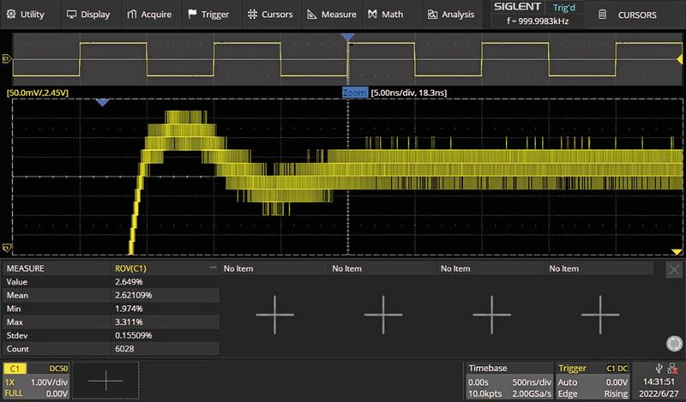Click the Trig'd status indicator

tap(564, 8)
